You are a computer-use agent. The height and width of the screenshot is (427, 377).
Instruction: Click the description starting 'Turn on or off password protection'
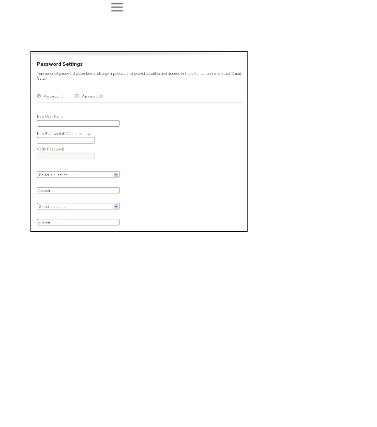(x=139, y=76)
